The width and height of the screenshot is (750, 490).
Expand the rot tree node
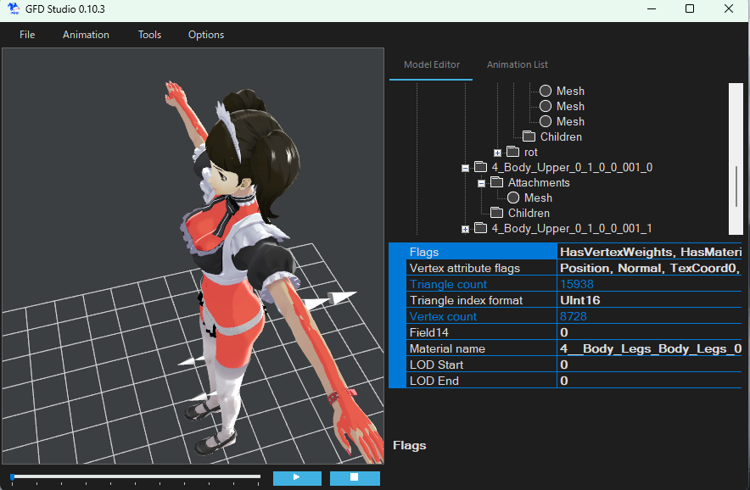point(497,153)
